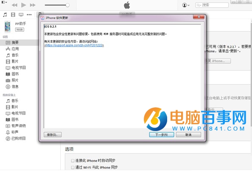Click the iOS 9.2.1 heading text

pos(50,27)
